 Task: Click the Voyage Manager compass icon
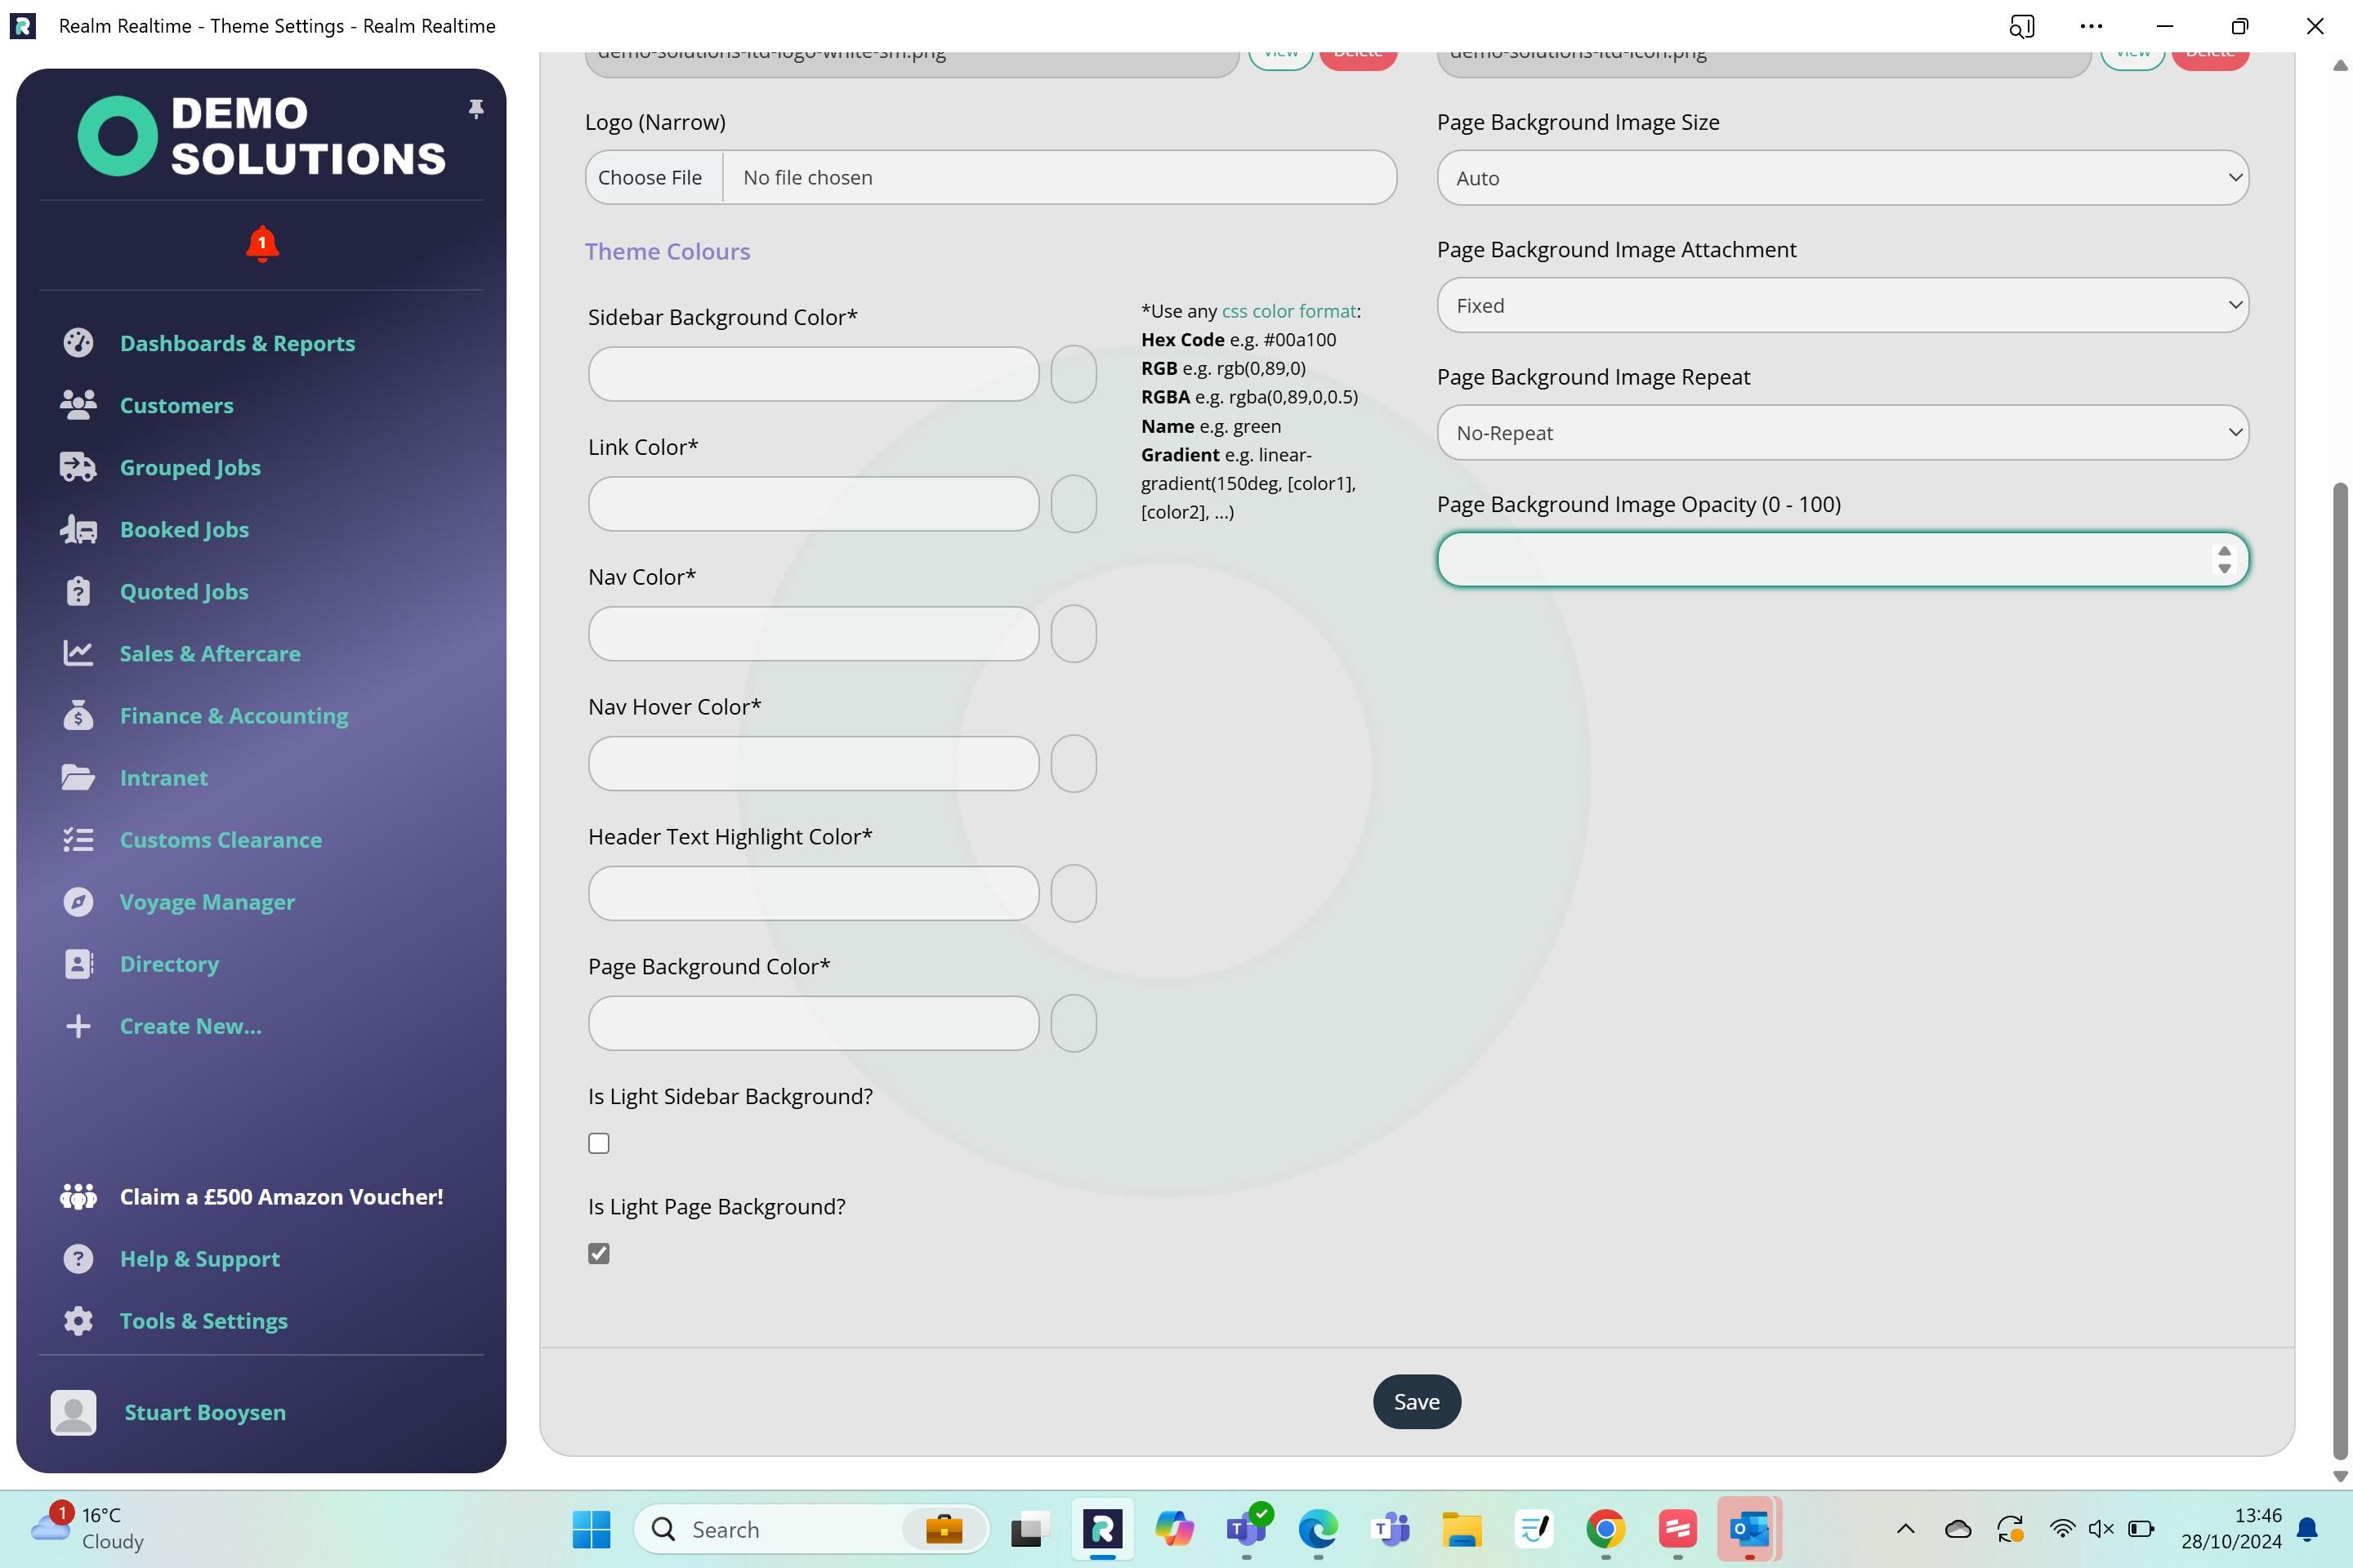[78, 901]
